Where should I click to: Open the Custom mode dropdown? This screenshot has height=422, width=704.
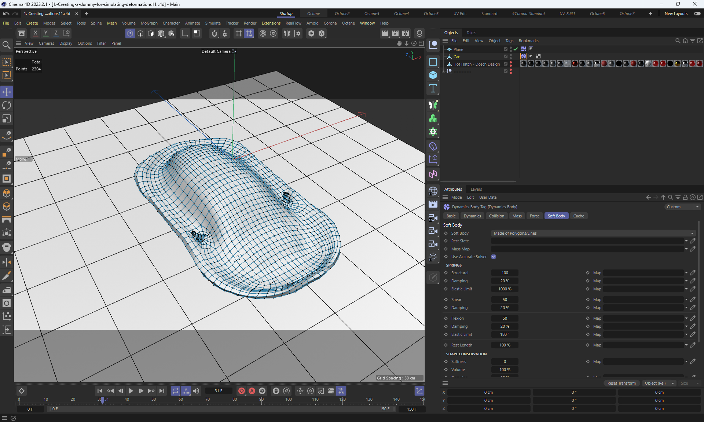(683, 207)
